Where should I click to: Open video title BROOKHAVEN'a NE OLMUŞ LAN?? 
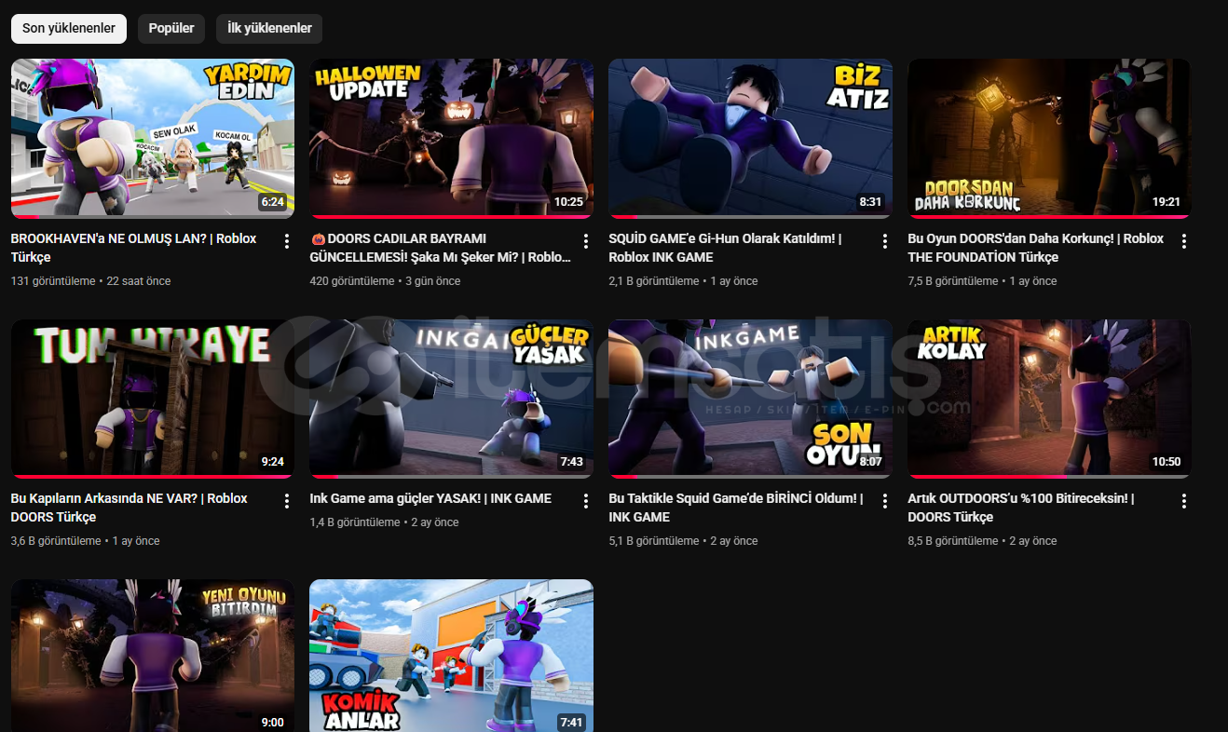pyautogui.click(x=134, y=248)
